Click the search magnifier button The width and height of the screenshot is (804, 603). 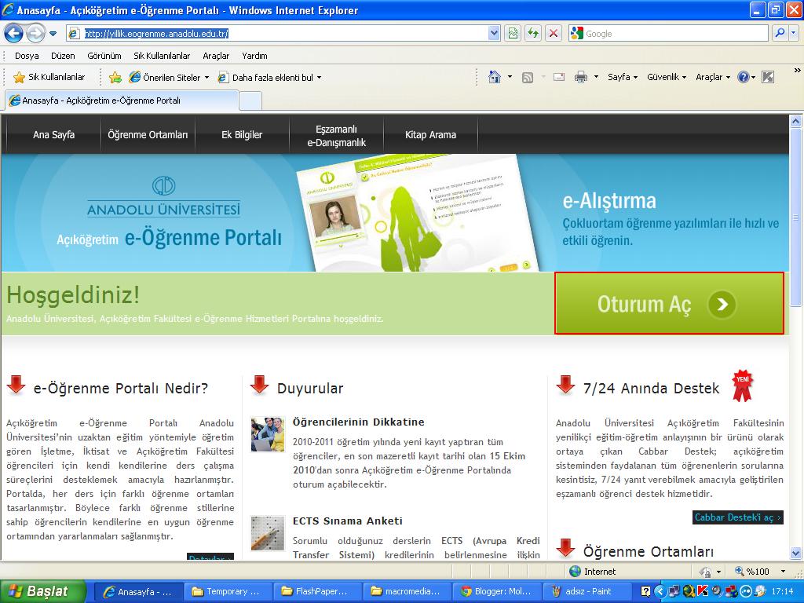click(x=780, y=34)
